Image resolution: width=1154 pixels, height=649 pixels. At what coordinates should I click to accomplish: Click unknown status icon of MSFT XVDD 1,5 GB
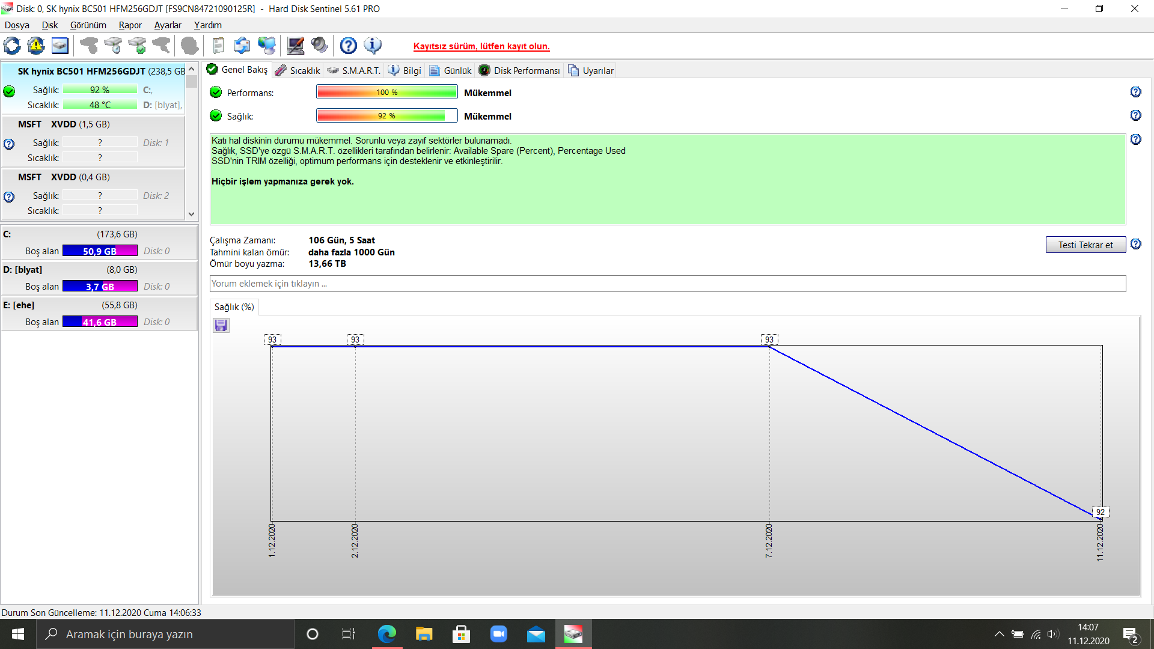click(9, 144)
